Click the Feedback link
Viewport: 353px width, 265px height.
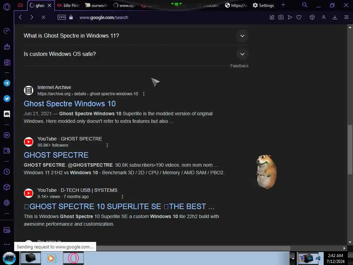[x=239, y=66]
